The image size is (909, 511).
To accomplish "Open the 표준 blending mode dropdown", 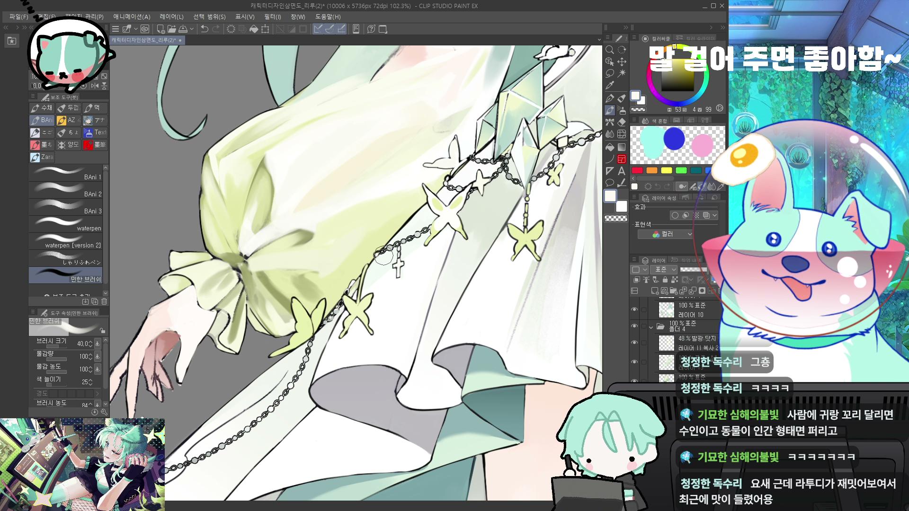I will click(664, 269).
